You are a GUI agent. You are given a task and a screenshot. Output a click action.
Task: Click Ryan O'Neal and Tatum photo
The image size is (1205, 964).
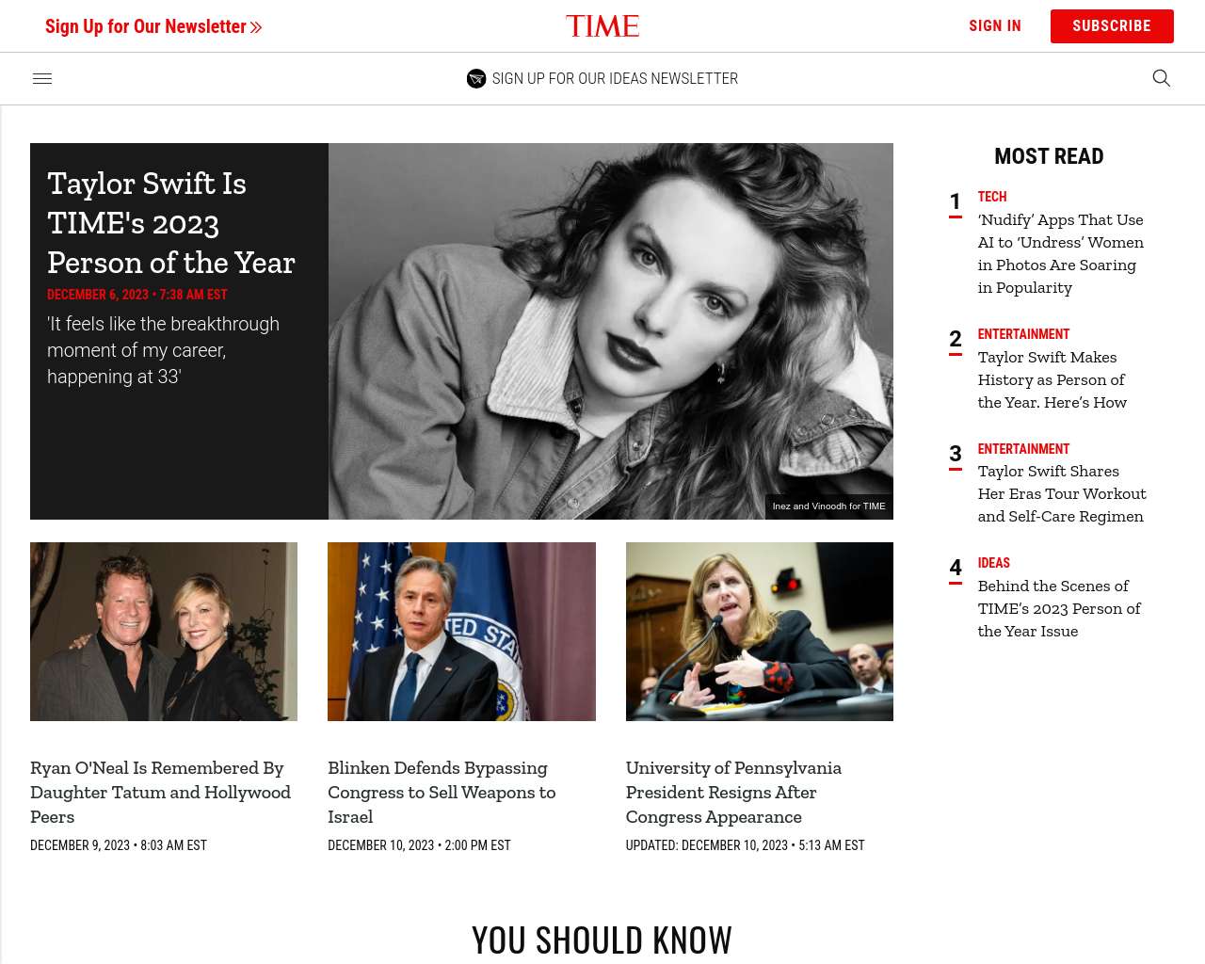click(x=164, y=632)
